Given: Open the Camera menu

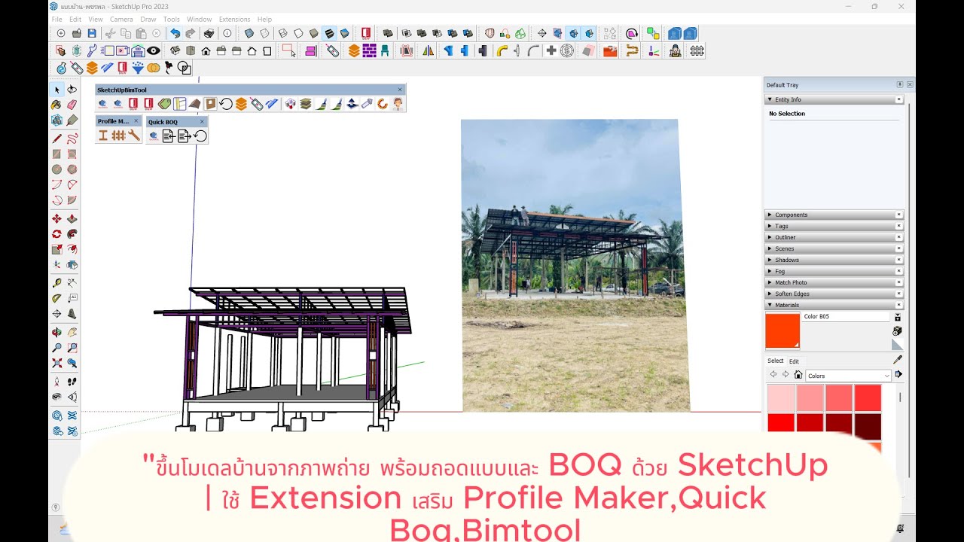Looking at the screenshot, I should [x=121, y=19].
